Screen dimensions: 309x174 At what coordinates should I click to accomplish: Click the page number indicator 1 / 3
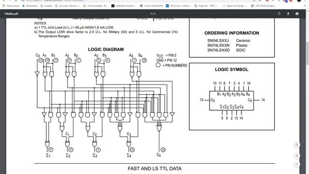click(x=153, y=14)
